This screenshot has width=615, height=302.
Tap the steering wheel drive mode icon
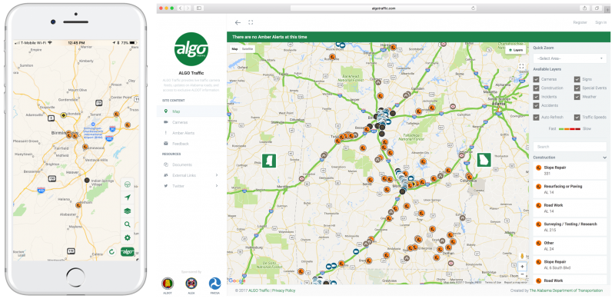pos(127,184)
